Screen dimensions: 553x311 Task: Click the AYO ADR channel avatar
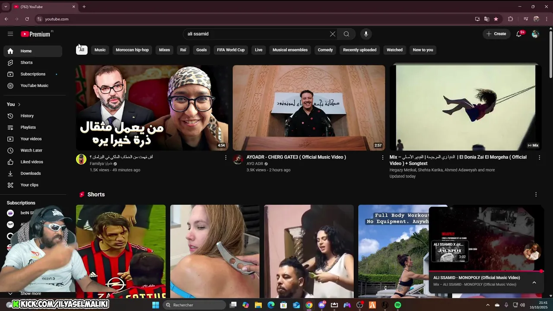click(x=238, y=159)
